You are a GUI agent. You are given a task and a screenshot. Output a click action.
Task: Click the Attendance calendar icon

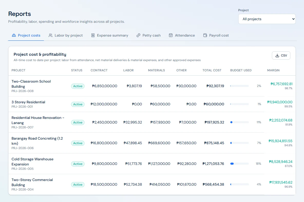[x=170, y=35]
